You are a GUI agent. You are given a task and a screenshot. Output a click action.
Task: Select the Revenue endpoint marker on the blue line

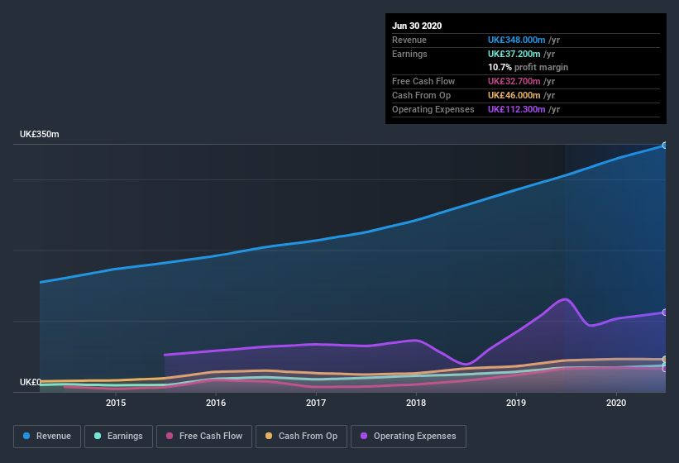tap(665, 146)
